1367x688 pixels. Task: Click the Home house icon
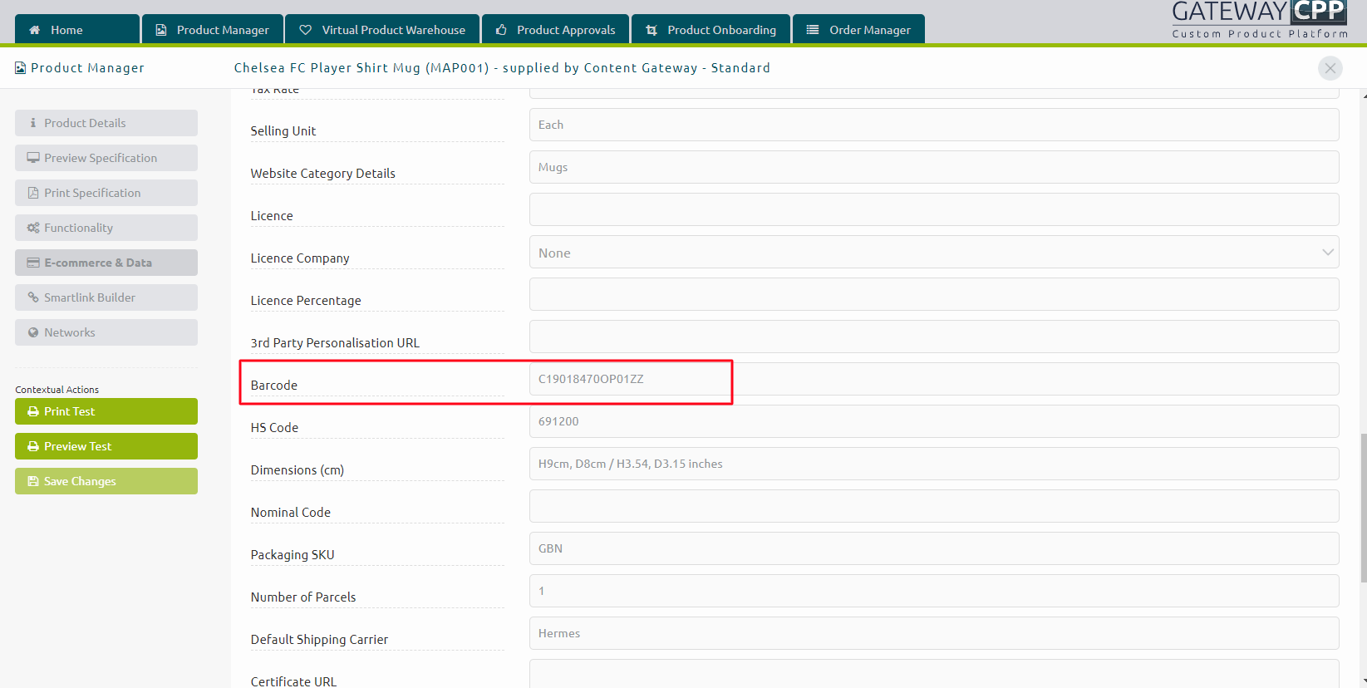pyautogui.click(x=35, y=30)
